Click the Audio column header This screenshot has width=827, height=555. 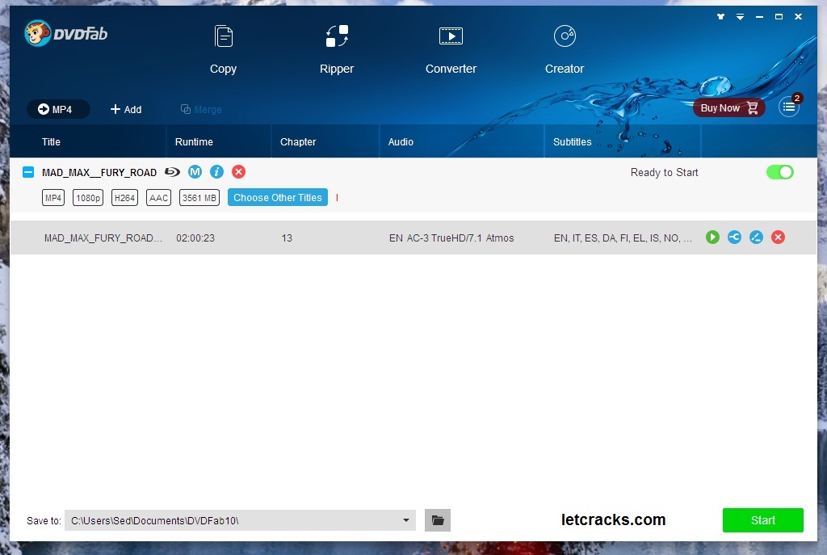click(401, 142)
